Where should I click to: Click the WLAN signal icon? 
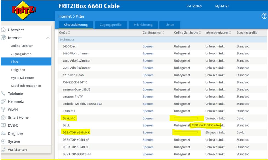tap(3, 109)
